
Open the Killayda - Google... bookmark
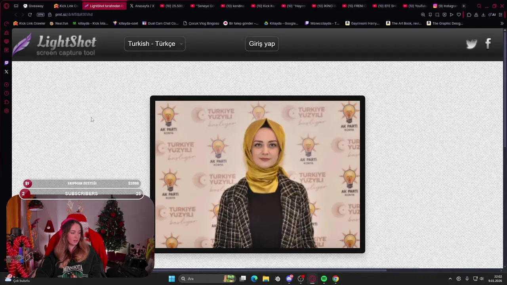coord(281,23)
